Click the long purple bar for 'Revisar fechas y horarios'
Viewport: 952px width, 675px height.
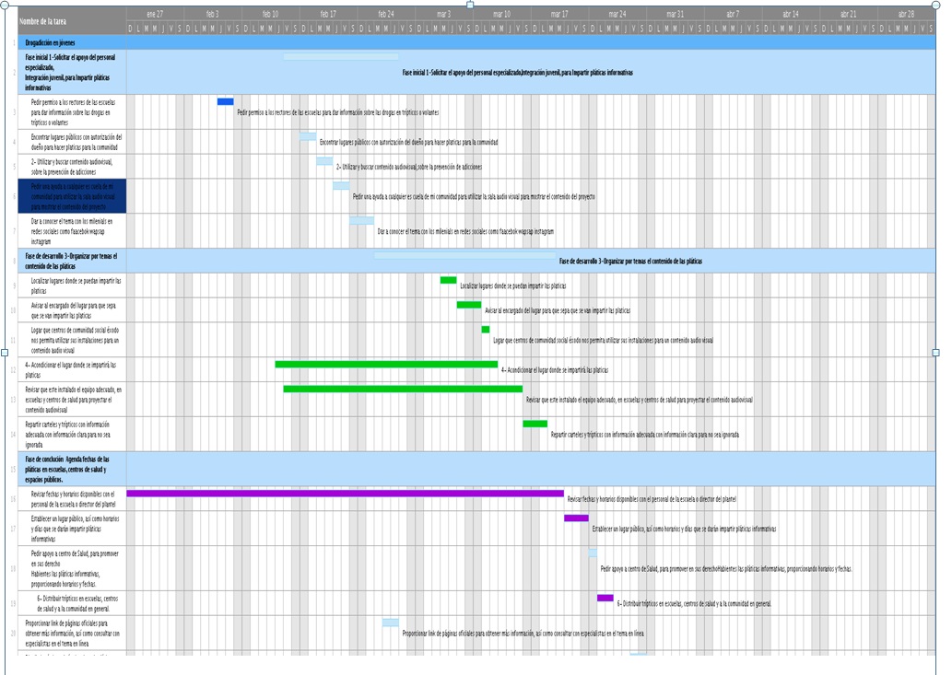point(346,494)
